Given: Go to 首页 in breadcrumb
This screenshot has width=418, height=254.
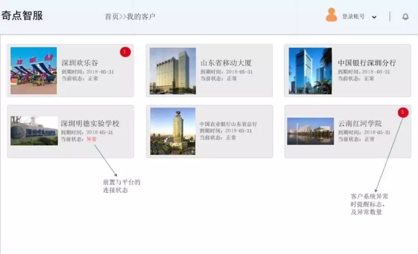Looking at the screenshot, I should (x=111, y=17).
